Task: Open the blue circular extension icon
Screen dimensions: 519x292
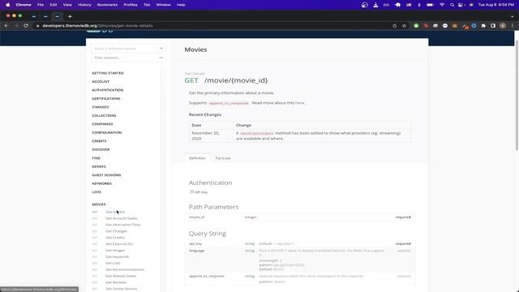Action: pos(474,25)
